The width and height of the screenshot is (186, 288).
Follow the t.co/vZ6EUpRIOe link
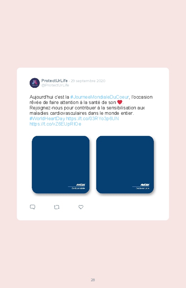[55, 124]
